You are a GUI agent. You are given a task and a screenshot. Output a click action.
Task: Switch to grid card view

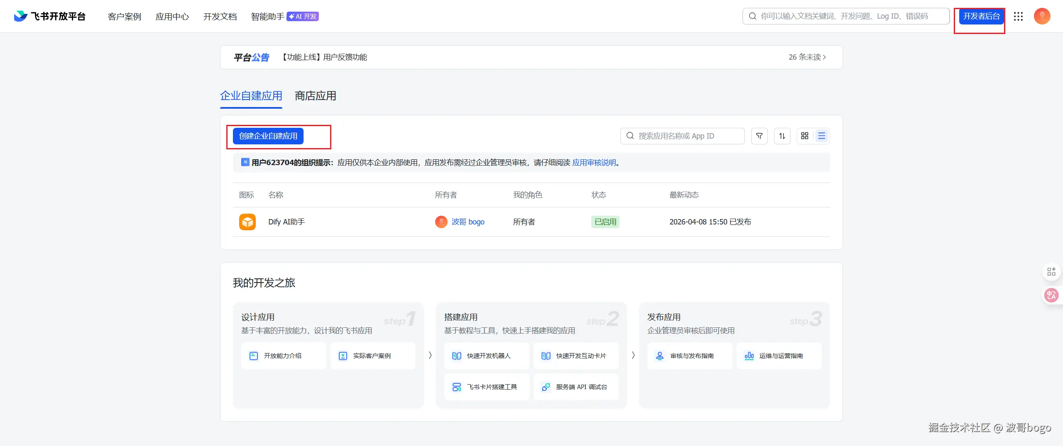pos(805,136)
